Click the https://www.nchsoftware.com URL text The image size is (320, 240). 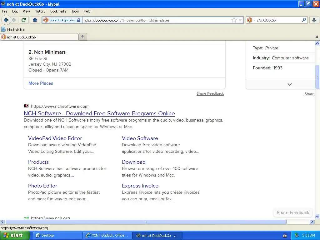(x=60, y=106)
